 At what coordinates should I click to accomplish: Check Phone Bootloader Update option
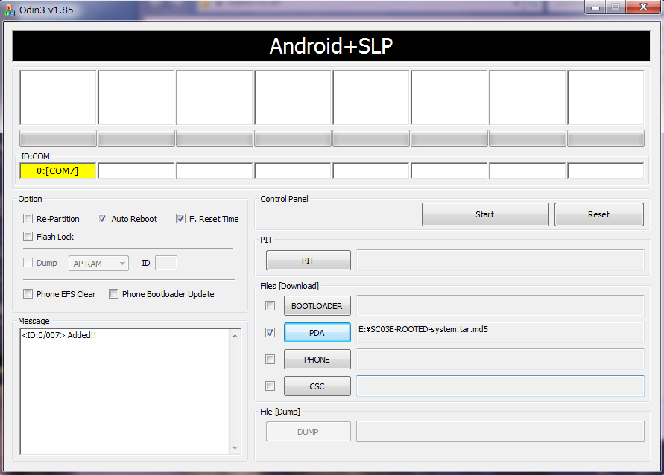[x=113, y=293]
